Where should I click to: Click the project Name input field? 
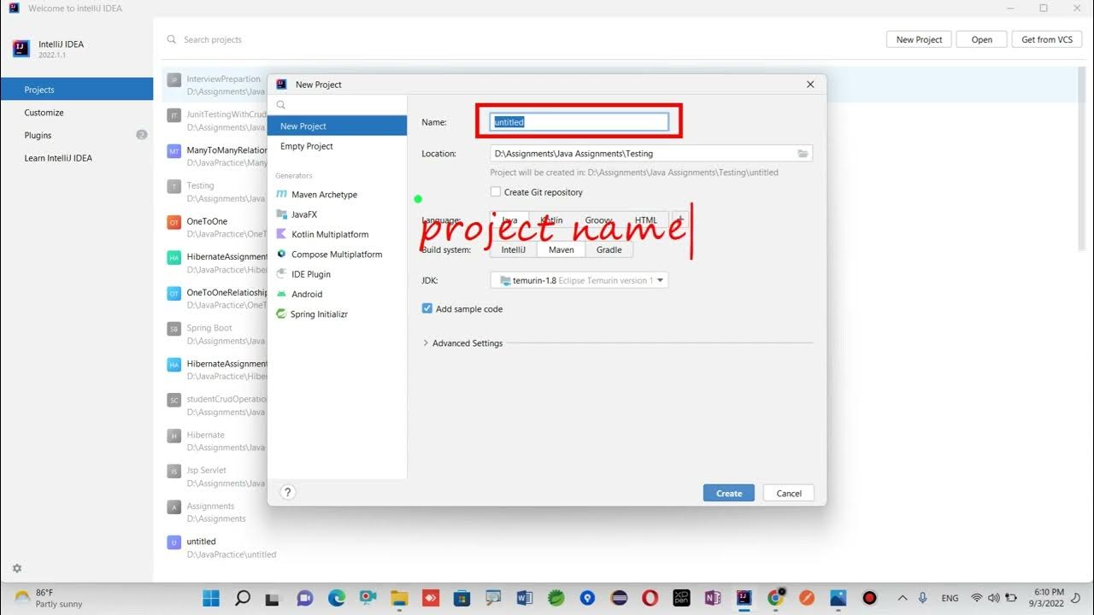(x=579, y=122)
